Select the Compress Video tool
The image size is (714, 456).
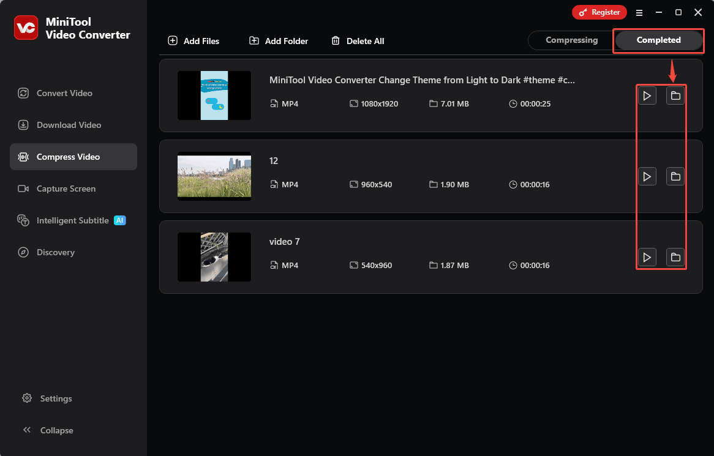click(x=69, y=157)
